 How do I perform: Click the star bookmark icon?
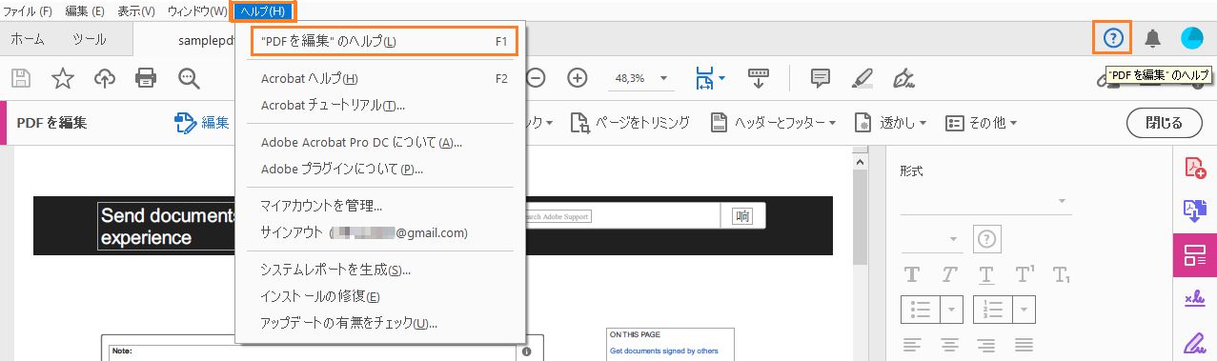63,78
